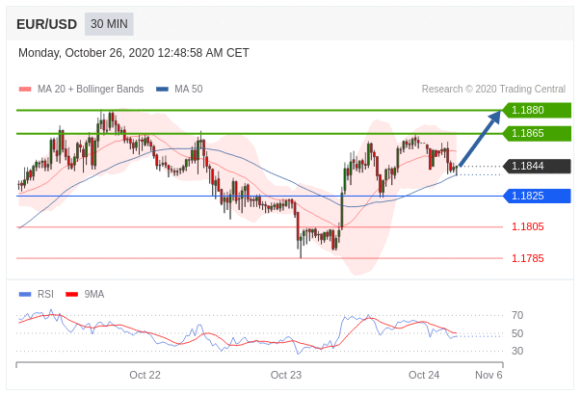Click the 'RSI' legend label

[x=45, y=294]
